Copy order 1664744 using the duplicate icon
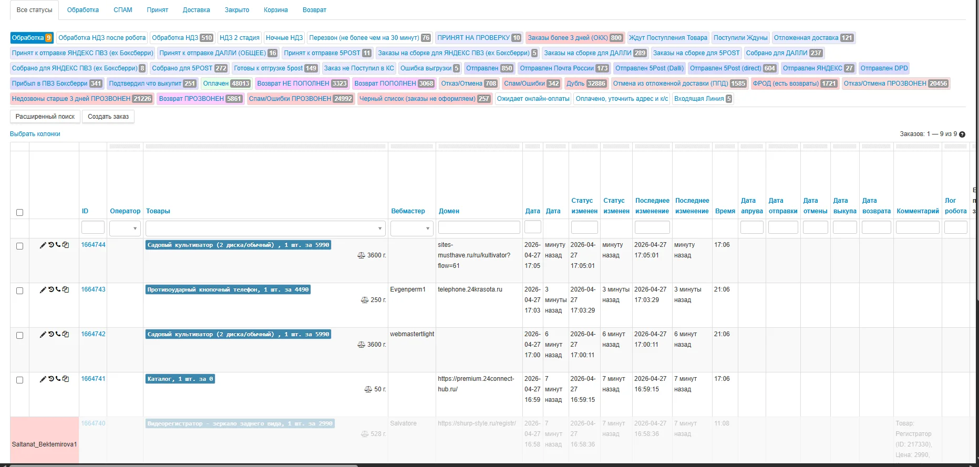 point(66,245)
